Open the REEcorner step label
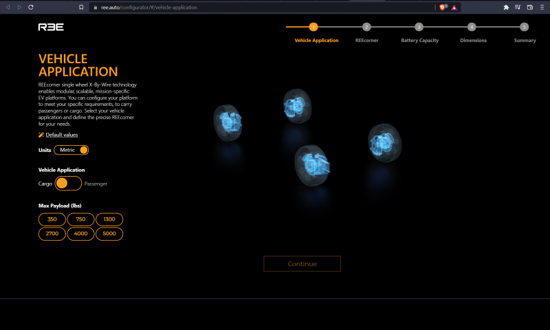Image resolution: width=550 pixels, height=330 pixels. [366, 41]
